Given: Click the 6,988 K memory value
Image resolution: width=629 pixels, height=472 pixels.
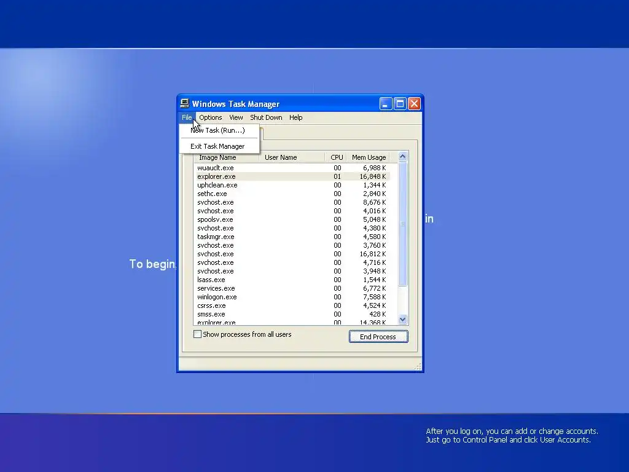Looking at the screenshot, I should click(374, 168).
